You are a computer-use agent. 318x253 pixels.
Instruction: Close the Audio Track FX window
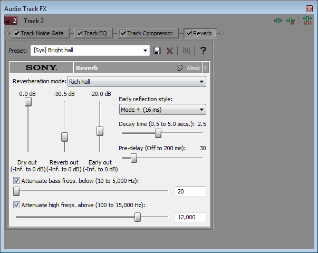coord(309,9)
